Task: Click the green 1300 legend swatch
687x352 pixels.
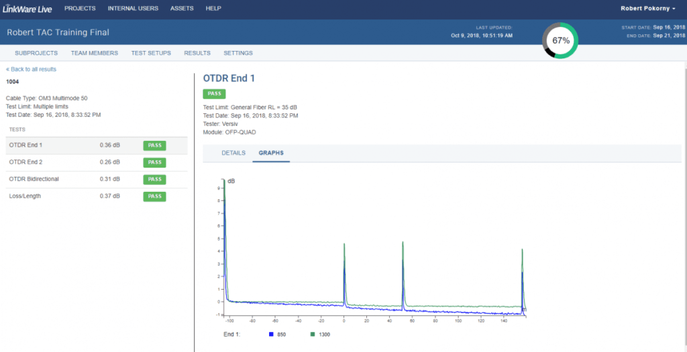Action: click(x=313, y=333)
